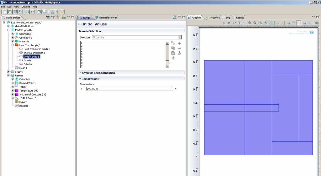Click the broom Clear Selection icon
This screenshot has width=321, height=176.
tap(180, 53)
